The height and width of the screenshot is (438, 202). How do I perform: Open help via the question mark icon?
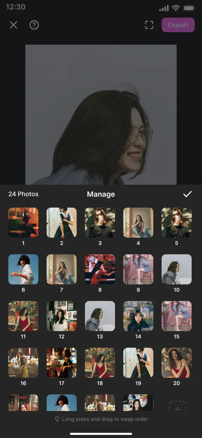click(34, 25)
